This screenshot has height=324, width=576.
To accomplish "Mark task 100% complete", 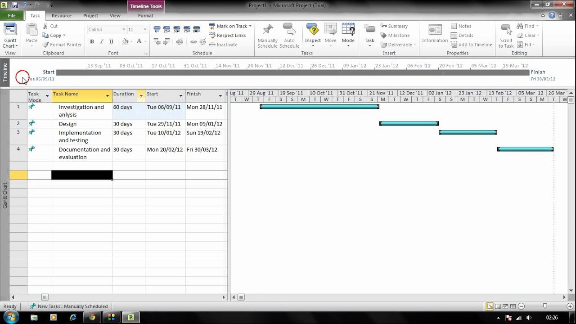I will (x=197, y=29).
